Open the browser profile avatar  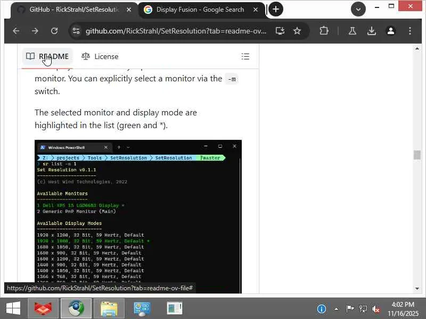391,31
